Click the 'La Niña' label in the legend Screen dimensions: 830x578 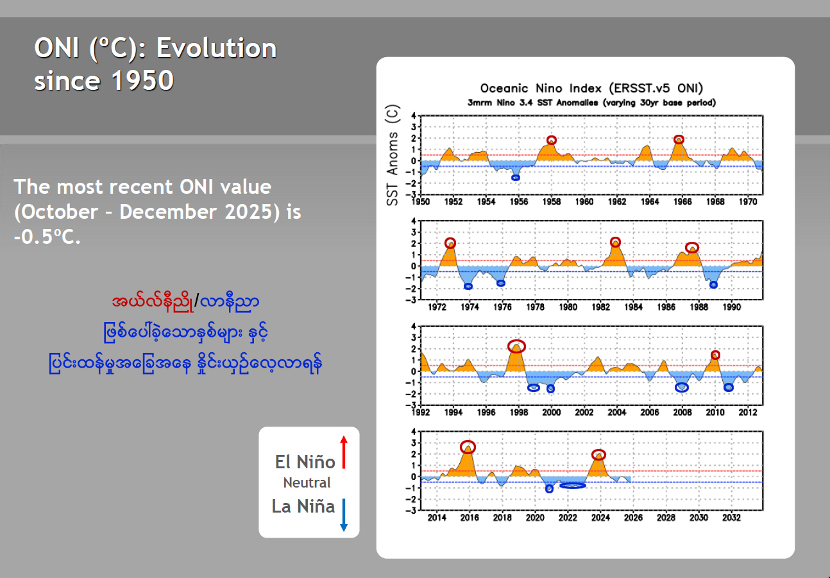point(303,506)
